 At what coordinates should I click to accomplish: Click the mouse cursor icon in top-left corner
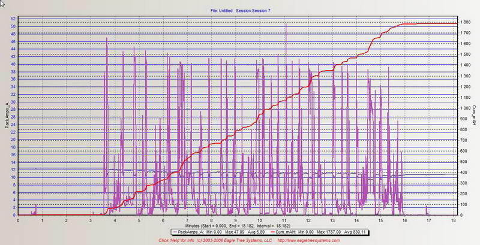(3, 4)
